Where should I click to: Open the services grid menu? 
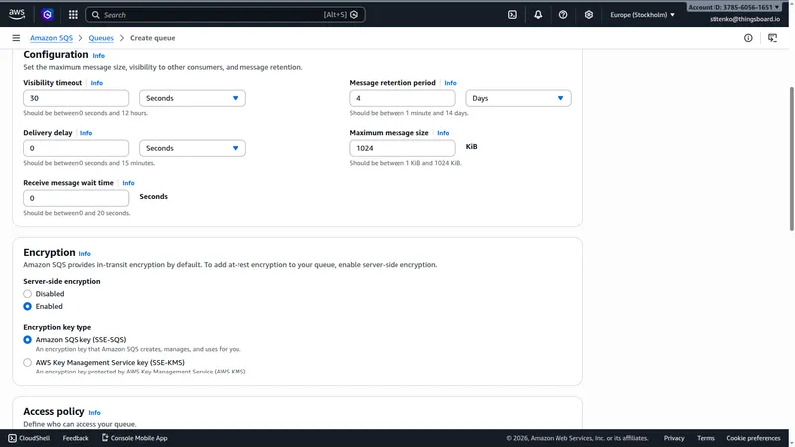pyautogui.click(x=73, y=15)
